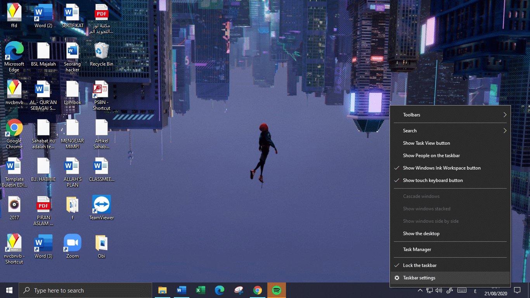Open Taskbar settings from the context menu
530x298 pixels.
[450, 278]
